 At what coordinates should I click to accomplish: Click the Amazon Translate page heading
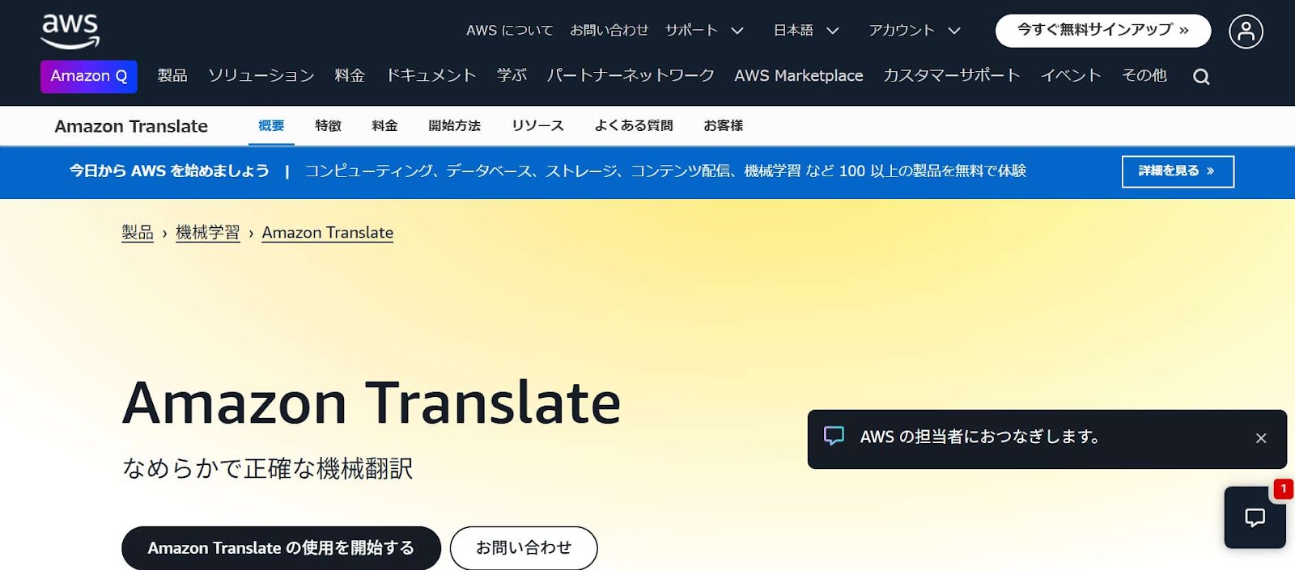tap(372, 403)
